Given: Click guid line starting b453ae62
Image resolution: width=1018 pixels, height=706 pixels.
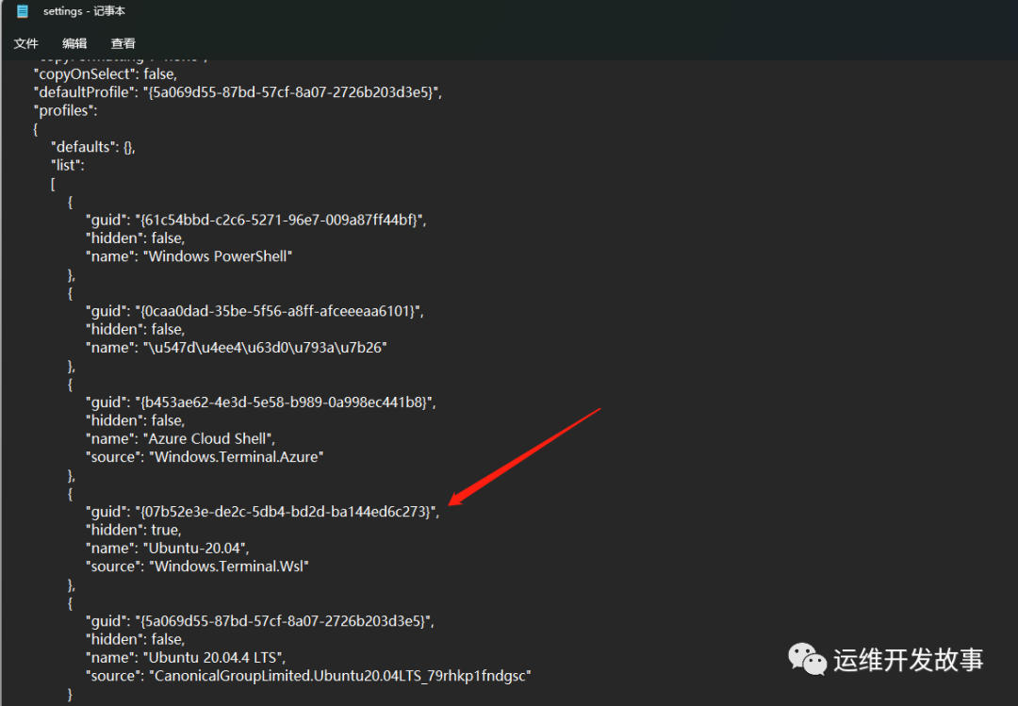Looking at the screenshot, I should [x=260, y=402].
